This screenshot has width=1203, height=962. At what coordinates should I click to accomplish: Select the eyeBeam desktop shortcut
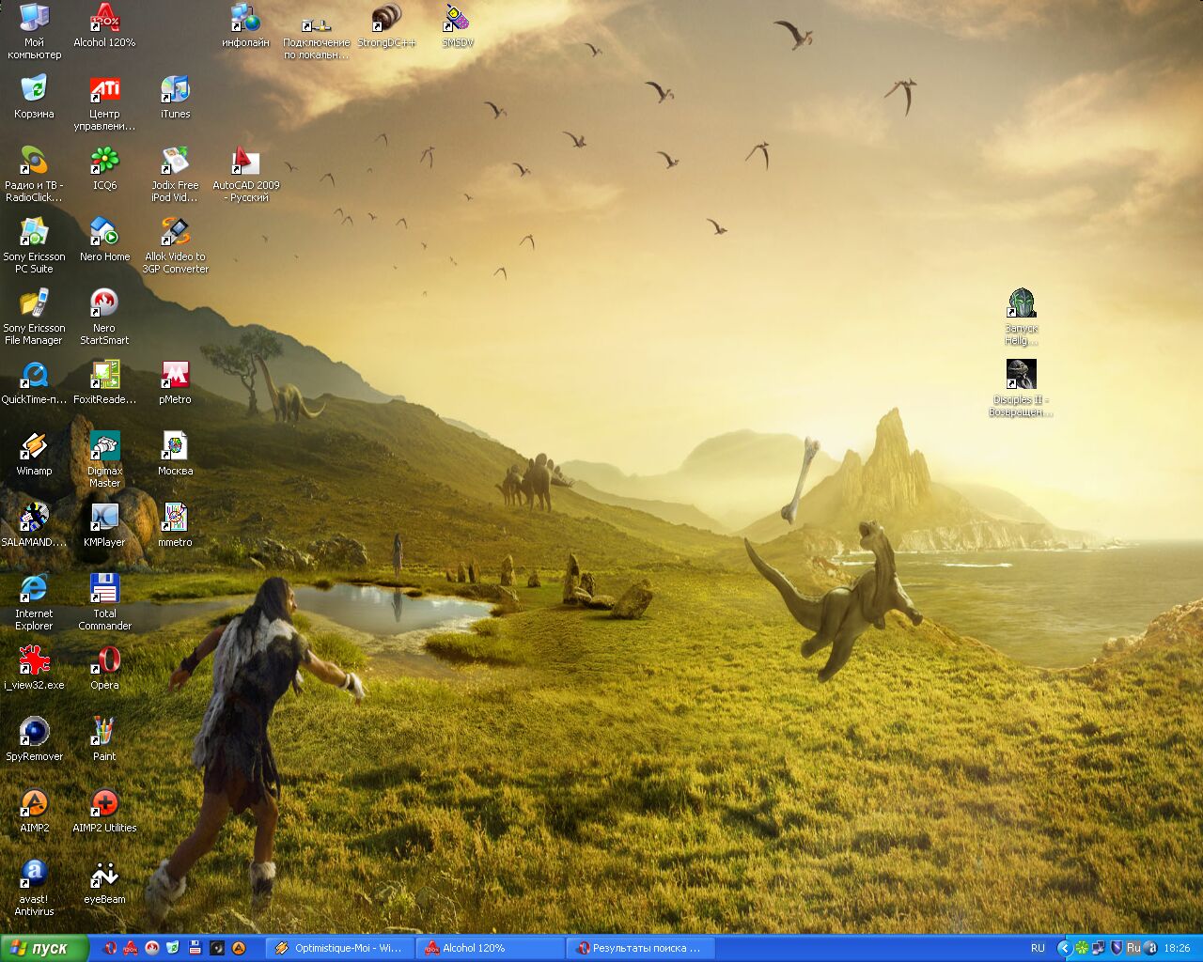point(104,882)
